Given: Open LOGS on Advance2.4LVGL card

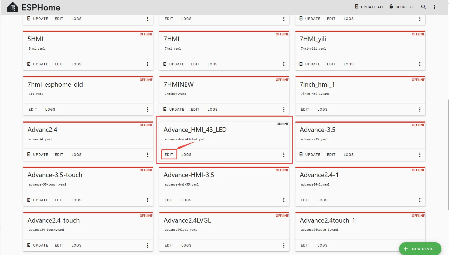Looking at the screenshot, I should click(186, 245).
